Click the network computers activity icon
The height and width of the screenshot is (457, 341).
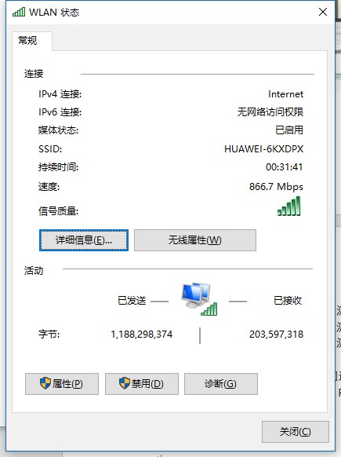(199, 298)
